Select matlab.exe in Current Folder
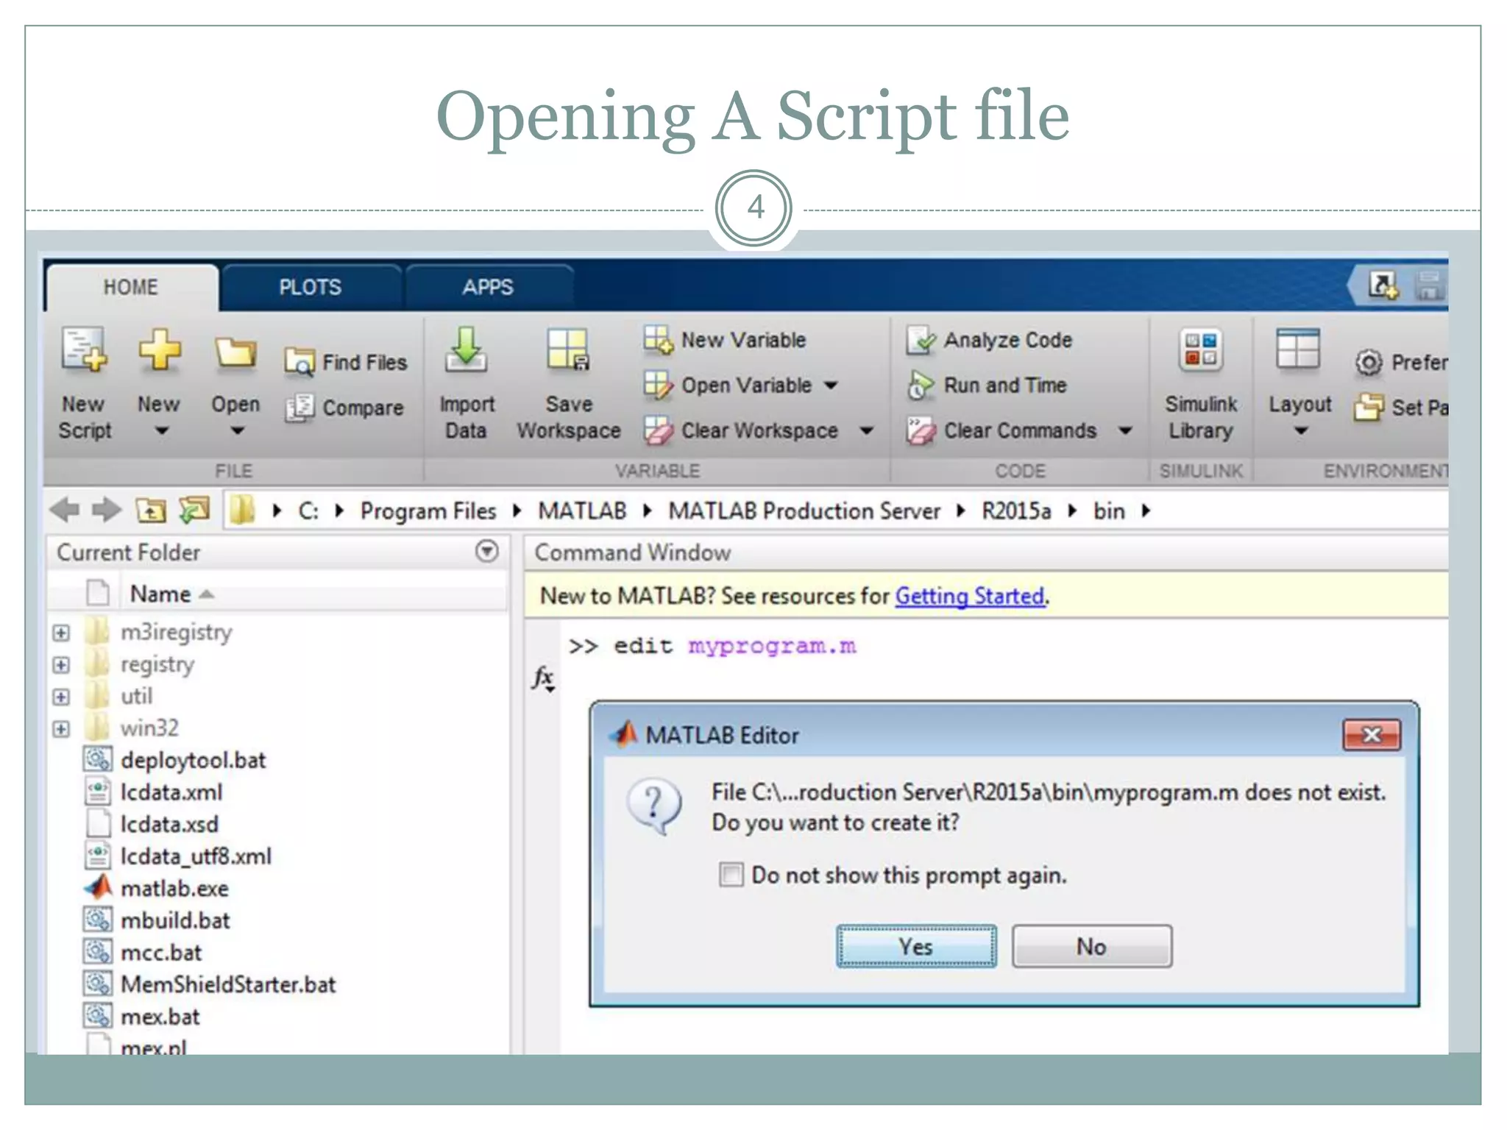The width and height of the screenshot is (1507, 1130). coord(174,889)
